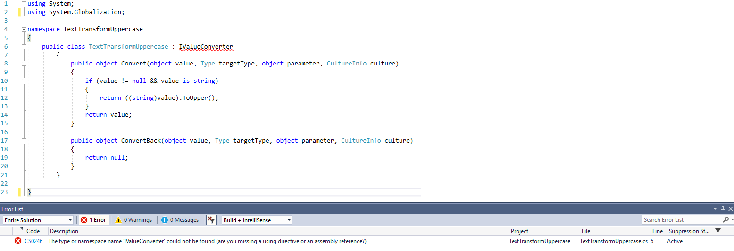Collapse the Convert method region
Screen dimensions: 734x251
(x=24, y=64)
